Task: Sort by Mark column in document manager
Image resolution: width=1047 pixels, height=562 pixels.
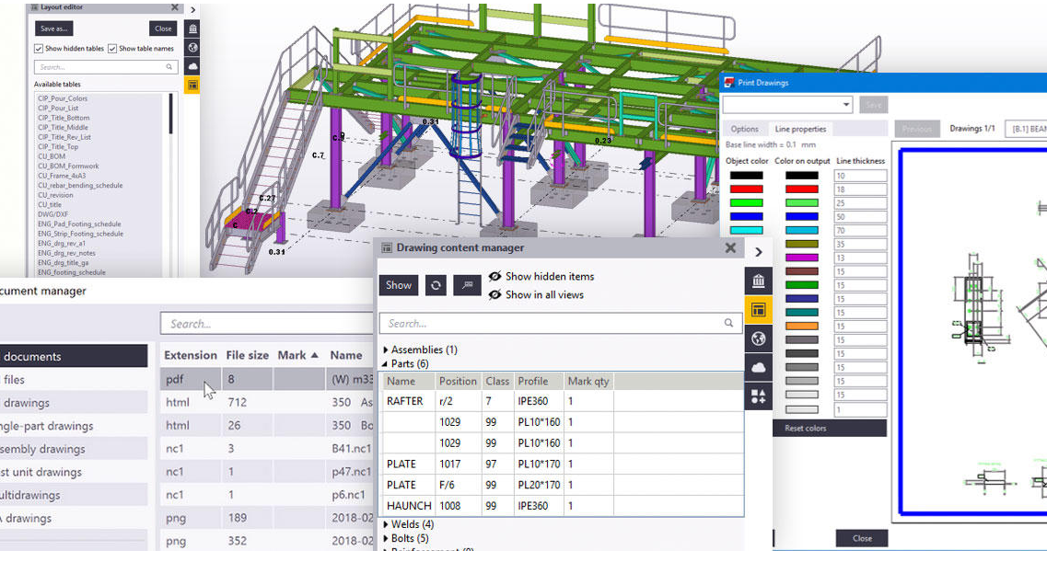Action: point(297,355)
